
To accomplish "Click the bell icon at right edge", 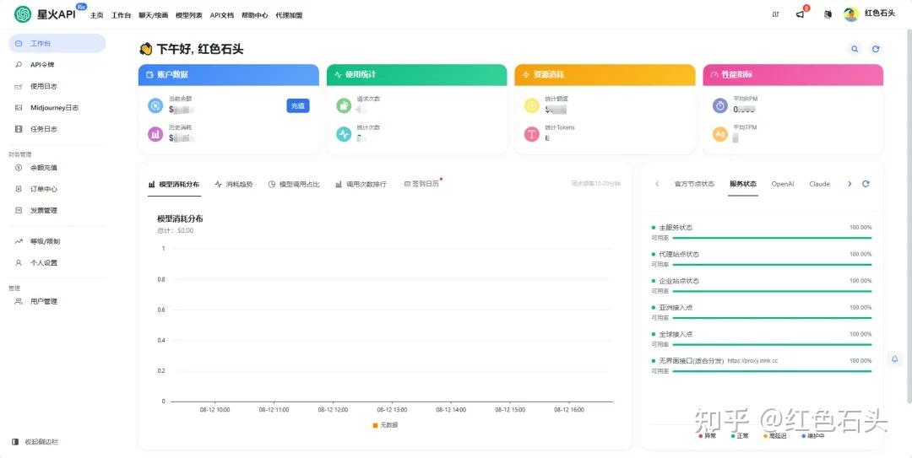I will point(895,359).
